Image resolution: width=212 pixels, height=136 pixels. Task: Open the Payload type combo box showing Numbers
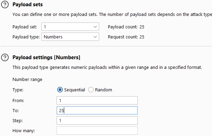coord(70,37)
